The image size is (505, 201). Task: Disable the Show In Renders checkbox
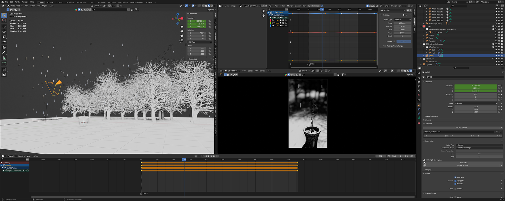point(456,184)
